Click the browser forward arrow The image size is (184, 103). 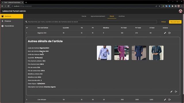click(x=5, y=6)
